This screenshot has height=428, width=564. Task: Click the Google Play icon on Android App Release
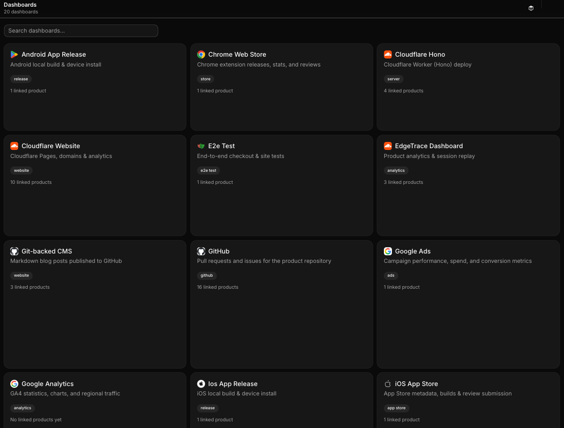click(14, 54)
